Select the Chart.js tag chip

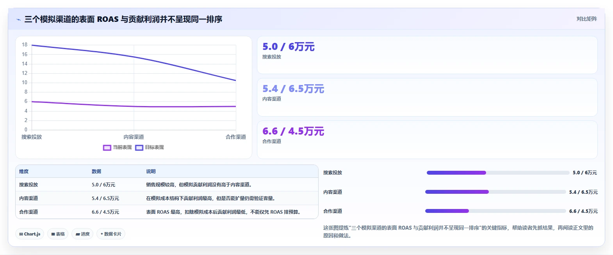(x=30, y=234)
